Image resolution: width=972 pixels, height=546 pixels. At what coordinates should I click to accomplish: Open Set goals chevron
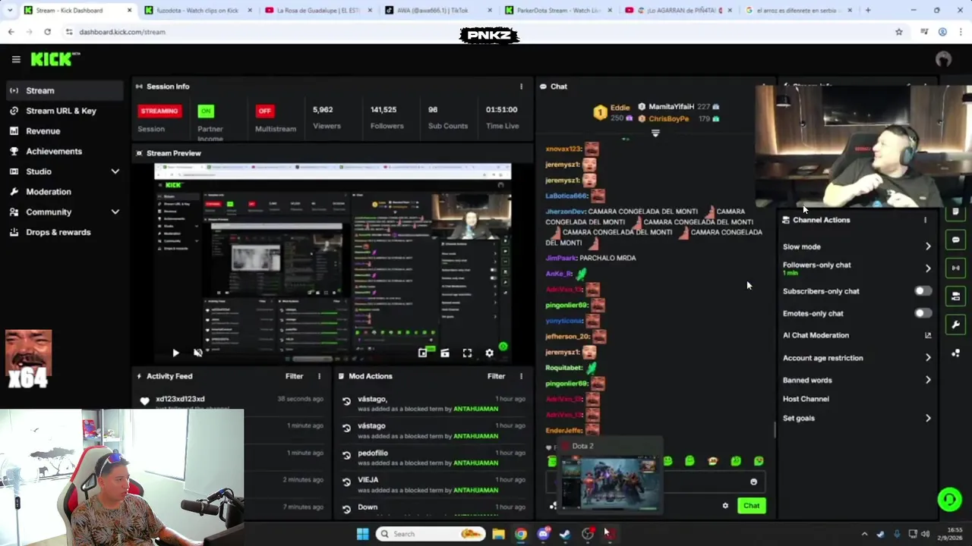point(928,418)
